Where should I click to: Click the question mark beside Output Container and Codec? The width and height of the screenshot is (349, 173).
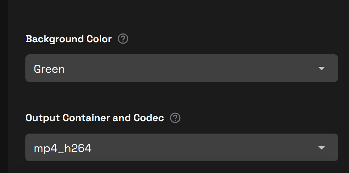[175, 118]
